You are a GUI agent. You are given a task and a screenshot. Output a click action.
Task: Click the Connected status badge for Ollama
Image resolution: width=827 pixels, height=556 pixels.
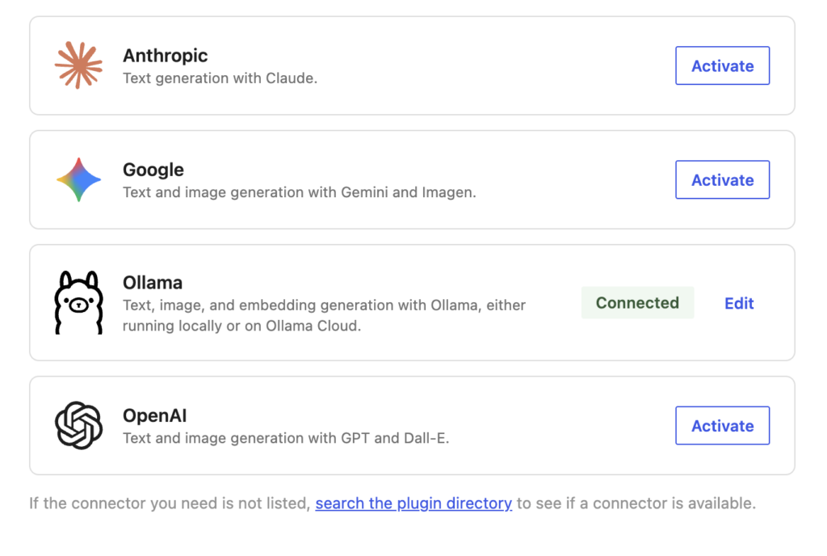[637, 303]
